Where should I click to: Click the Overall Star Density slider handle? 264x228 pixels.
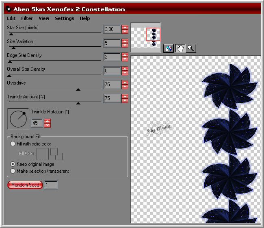(9, 76)
